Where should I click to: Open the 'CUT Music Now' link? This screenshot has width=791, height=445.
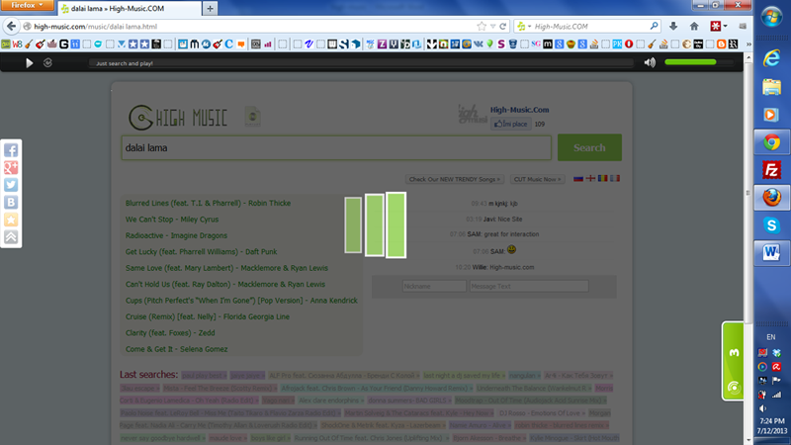pos(537,179)
